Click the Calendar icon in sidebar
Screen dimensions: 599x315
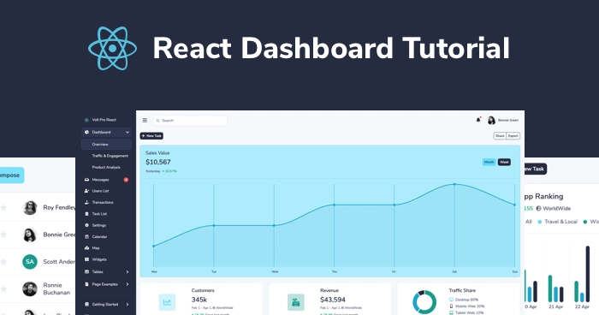coord(86,236)
